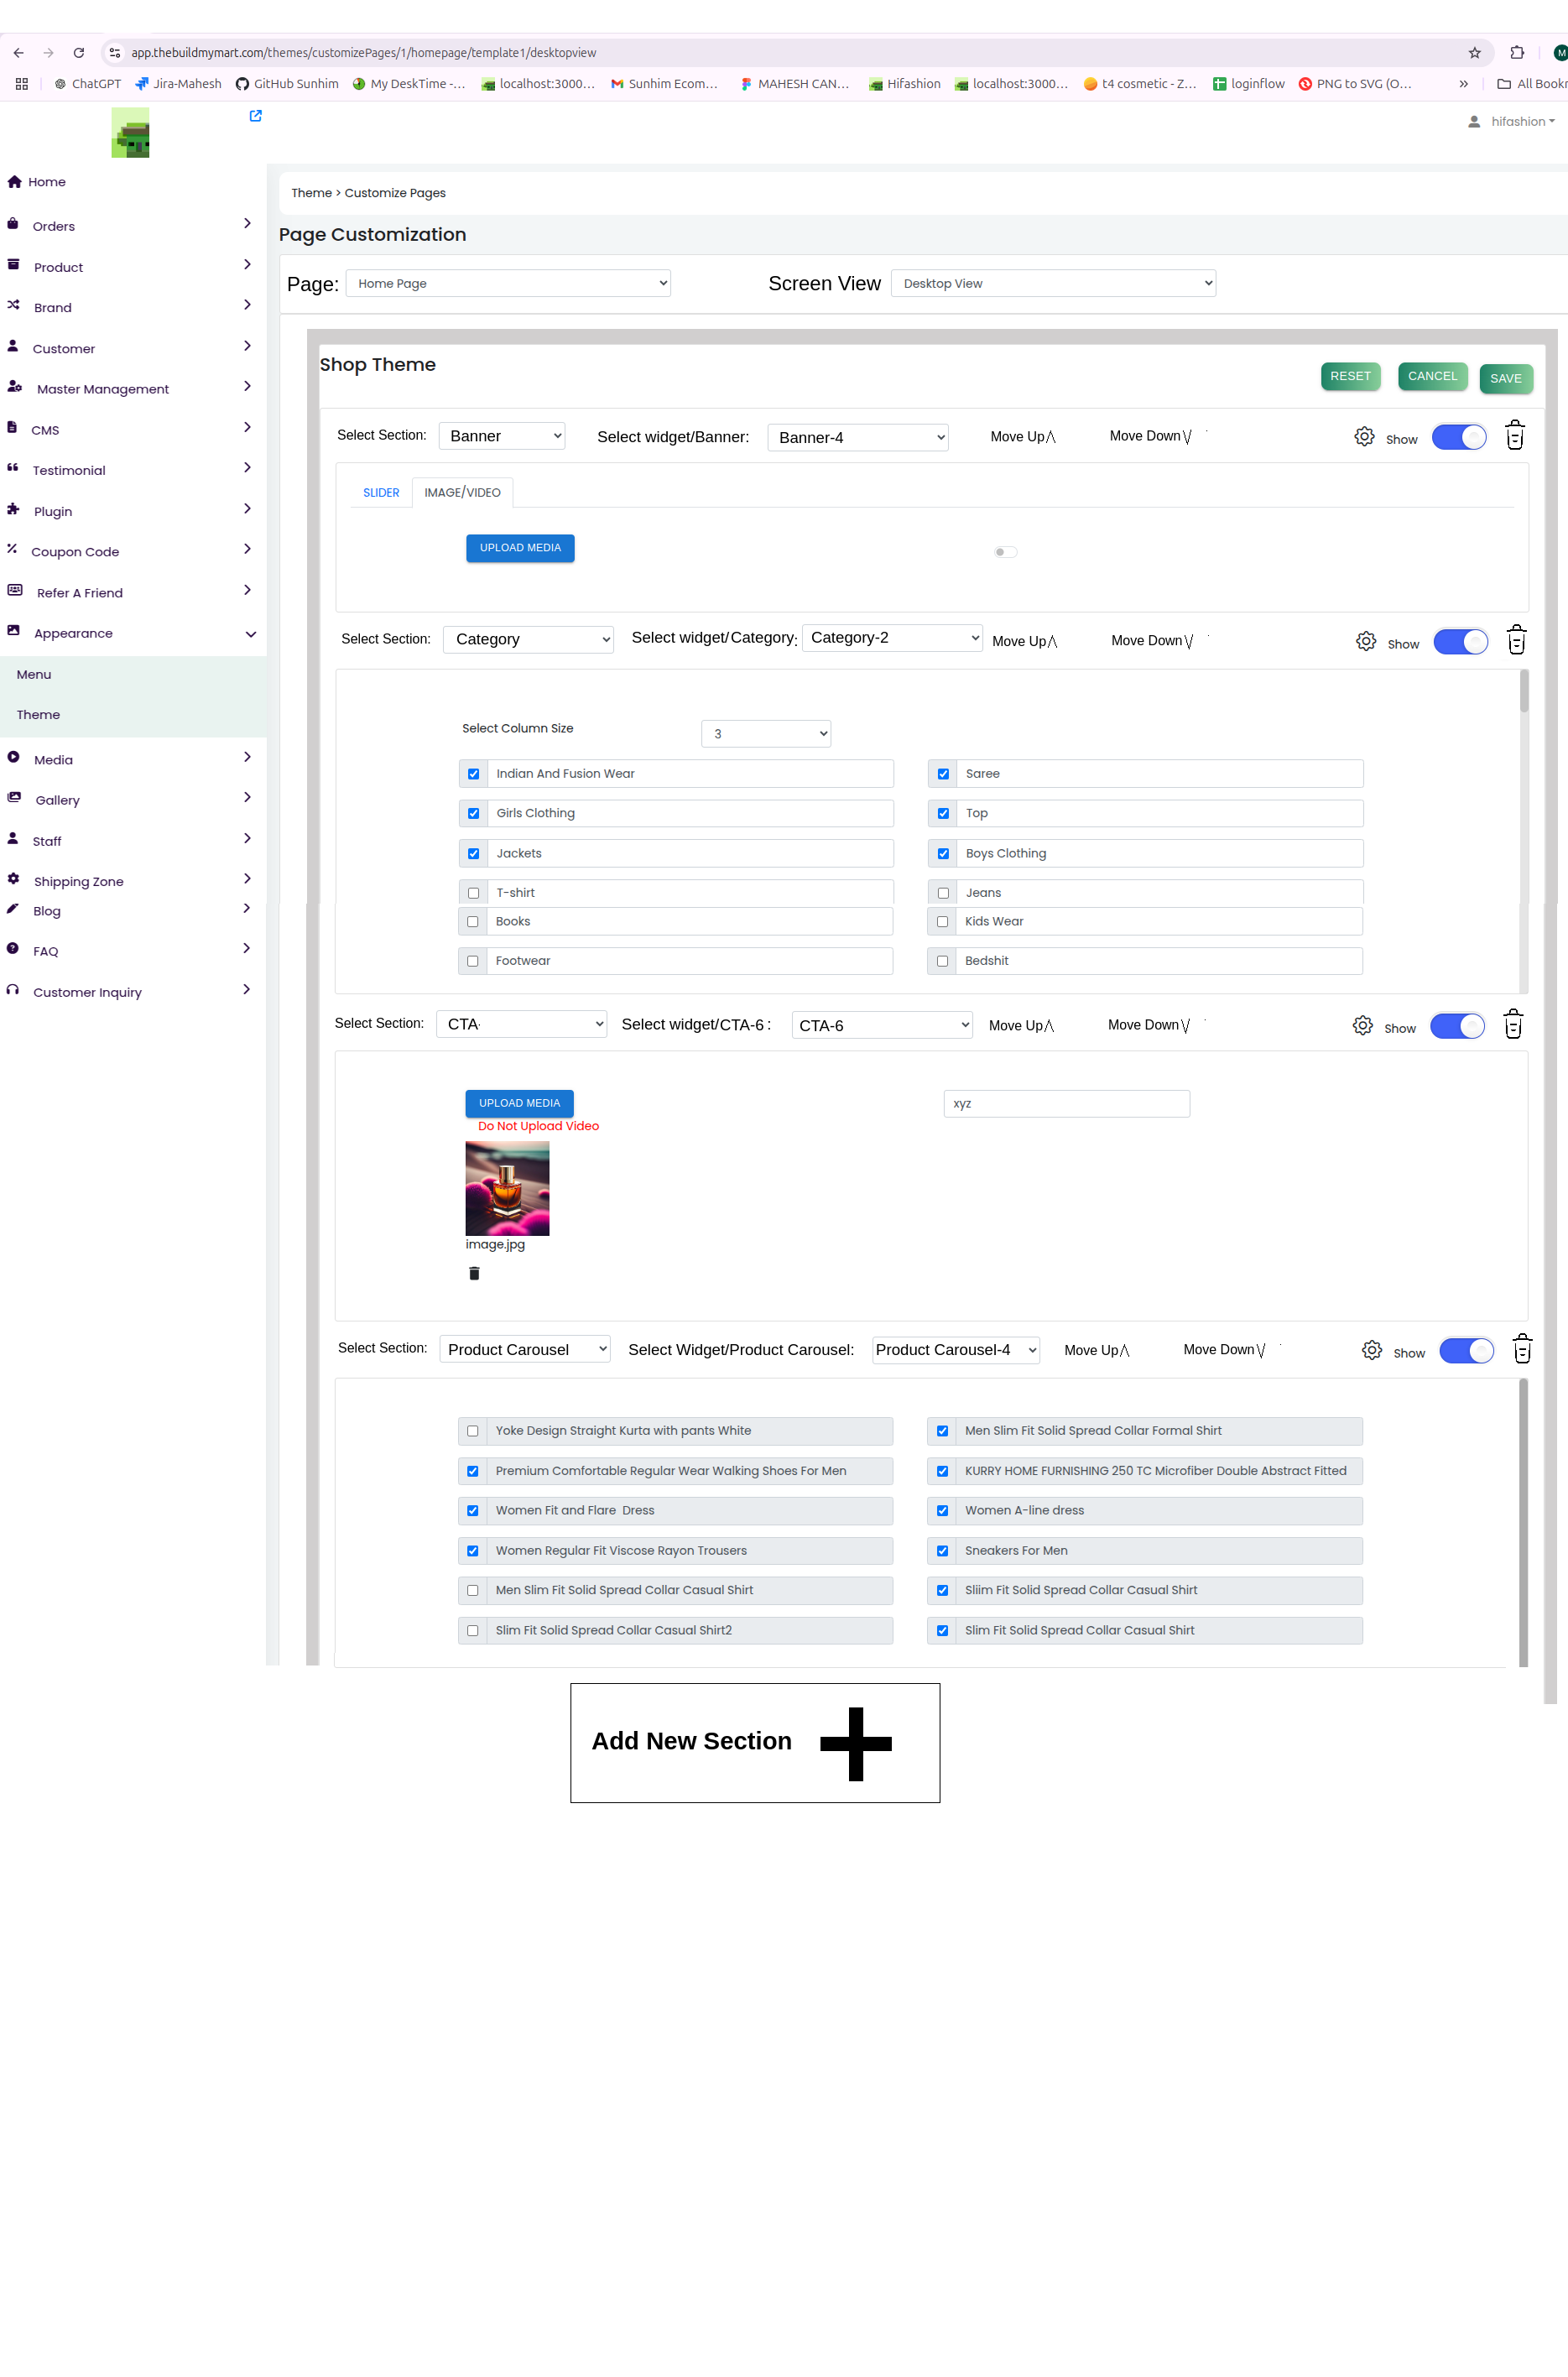Bookmark this page with star icon
This screenshot has height=2377, width=1568.
(x=1474, y=53)
